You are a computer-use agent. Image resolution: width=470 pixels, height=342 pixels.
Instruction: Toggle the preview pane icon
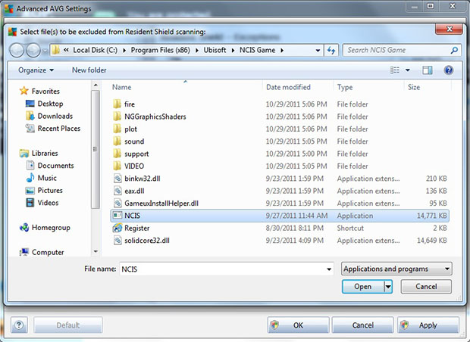(427, 70)
